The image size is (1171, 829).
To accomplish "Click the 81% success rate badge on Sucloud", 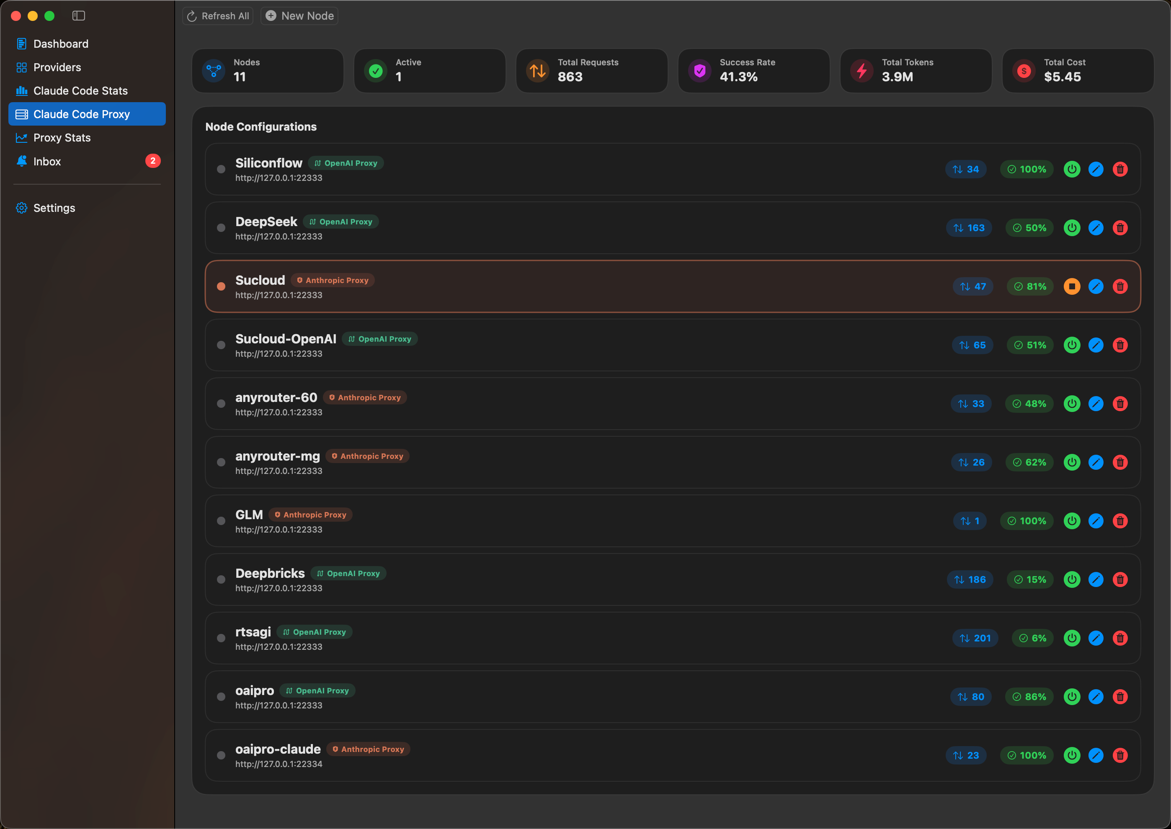I will point(1029,286).
